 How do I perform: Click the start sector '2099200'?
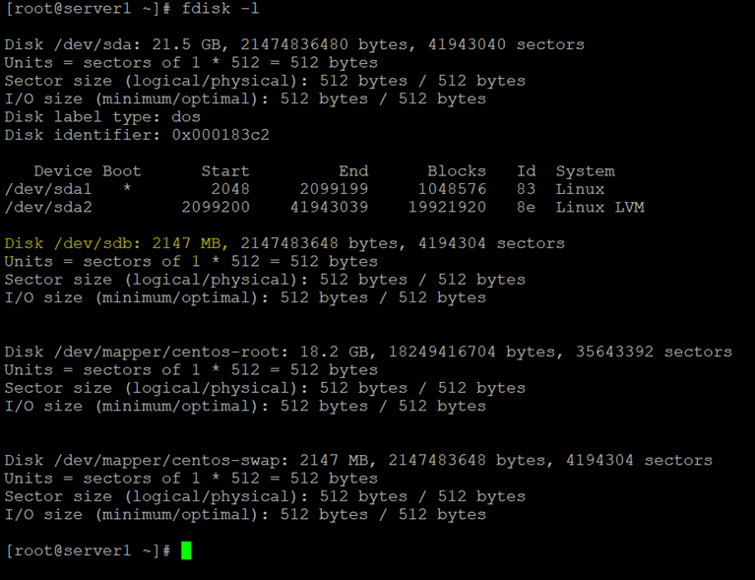pos(216,207)
